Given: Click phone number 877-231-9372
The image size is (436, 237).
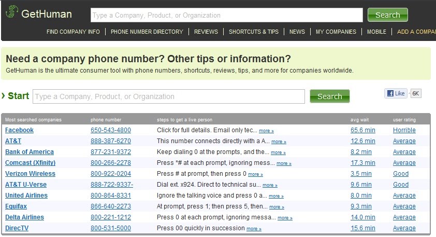Looking at the screenshot, I should click(x=111, y=152).
